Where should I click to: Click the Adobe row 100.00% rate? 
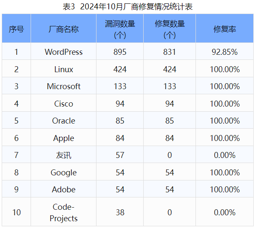click(224, 189)
